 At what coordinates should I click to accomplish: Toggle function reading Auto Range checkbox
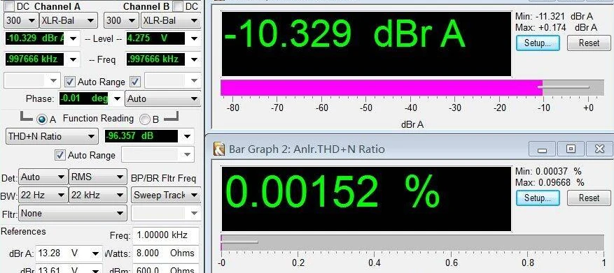pyautogui.click(x=60, y=155)
